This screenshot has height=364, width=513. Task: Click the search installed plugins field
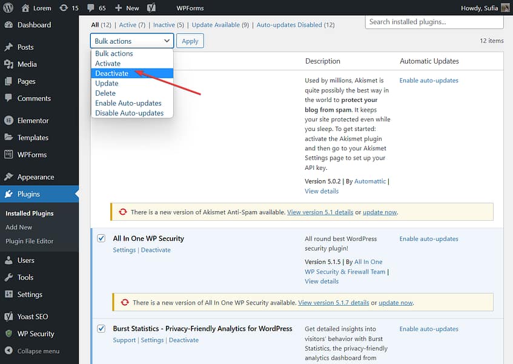tap(434, 21)
